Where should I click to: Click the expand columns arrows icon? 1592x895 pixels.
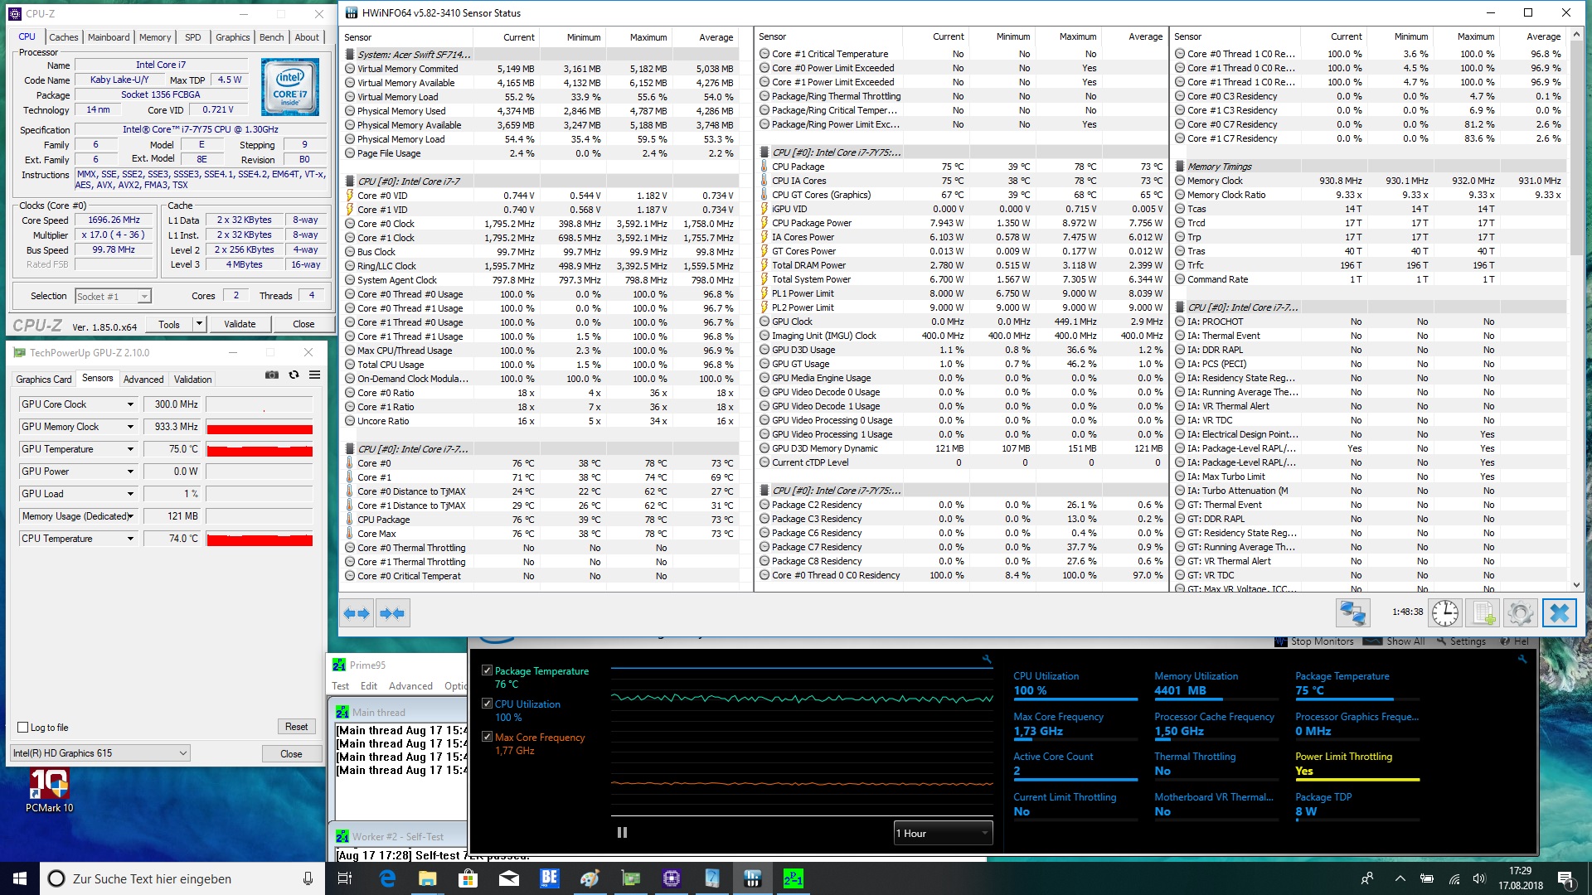(x=356, y=613)
